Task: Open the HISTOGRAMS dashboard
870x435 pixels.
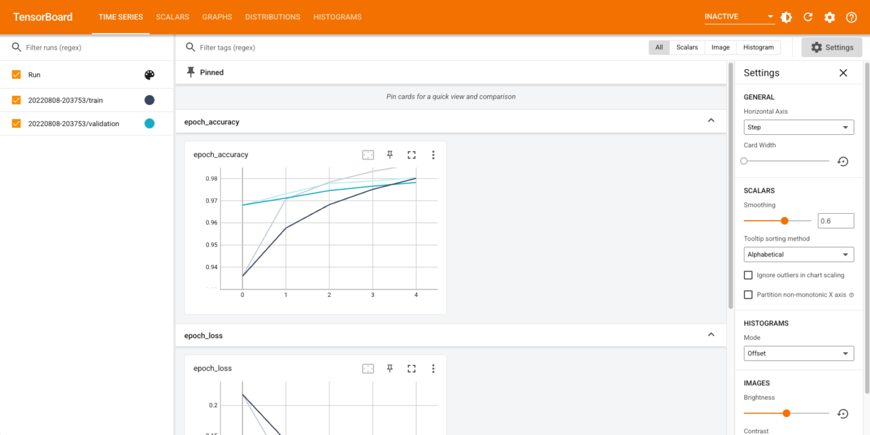Action: (x=337, y=17)
